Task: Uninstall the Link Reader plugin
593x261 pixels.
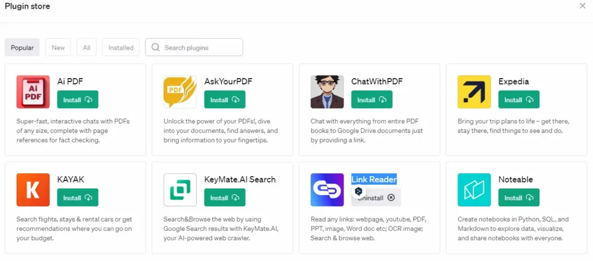Action: 376,197
